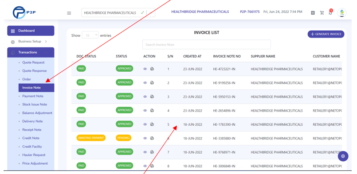Open Balance Adjustment in sidebar

pos(37,113)
